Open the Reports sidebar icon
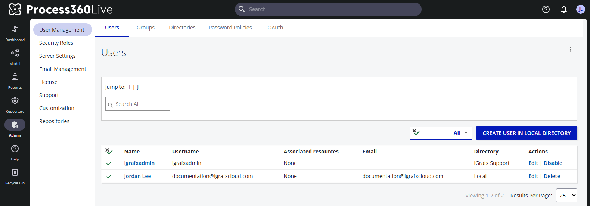590x206 pixels. 15,77
